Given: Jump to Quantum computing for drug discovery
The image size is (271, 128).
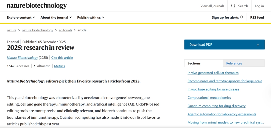Looking at the screenshot, I should 217,106.
